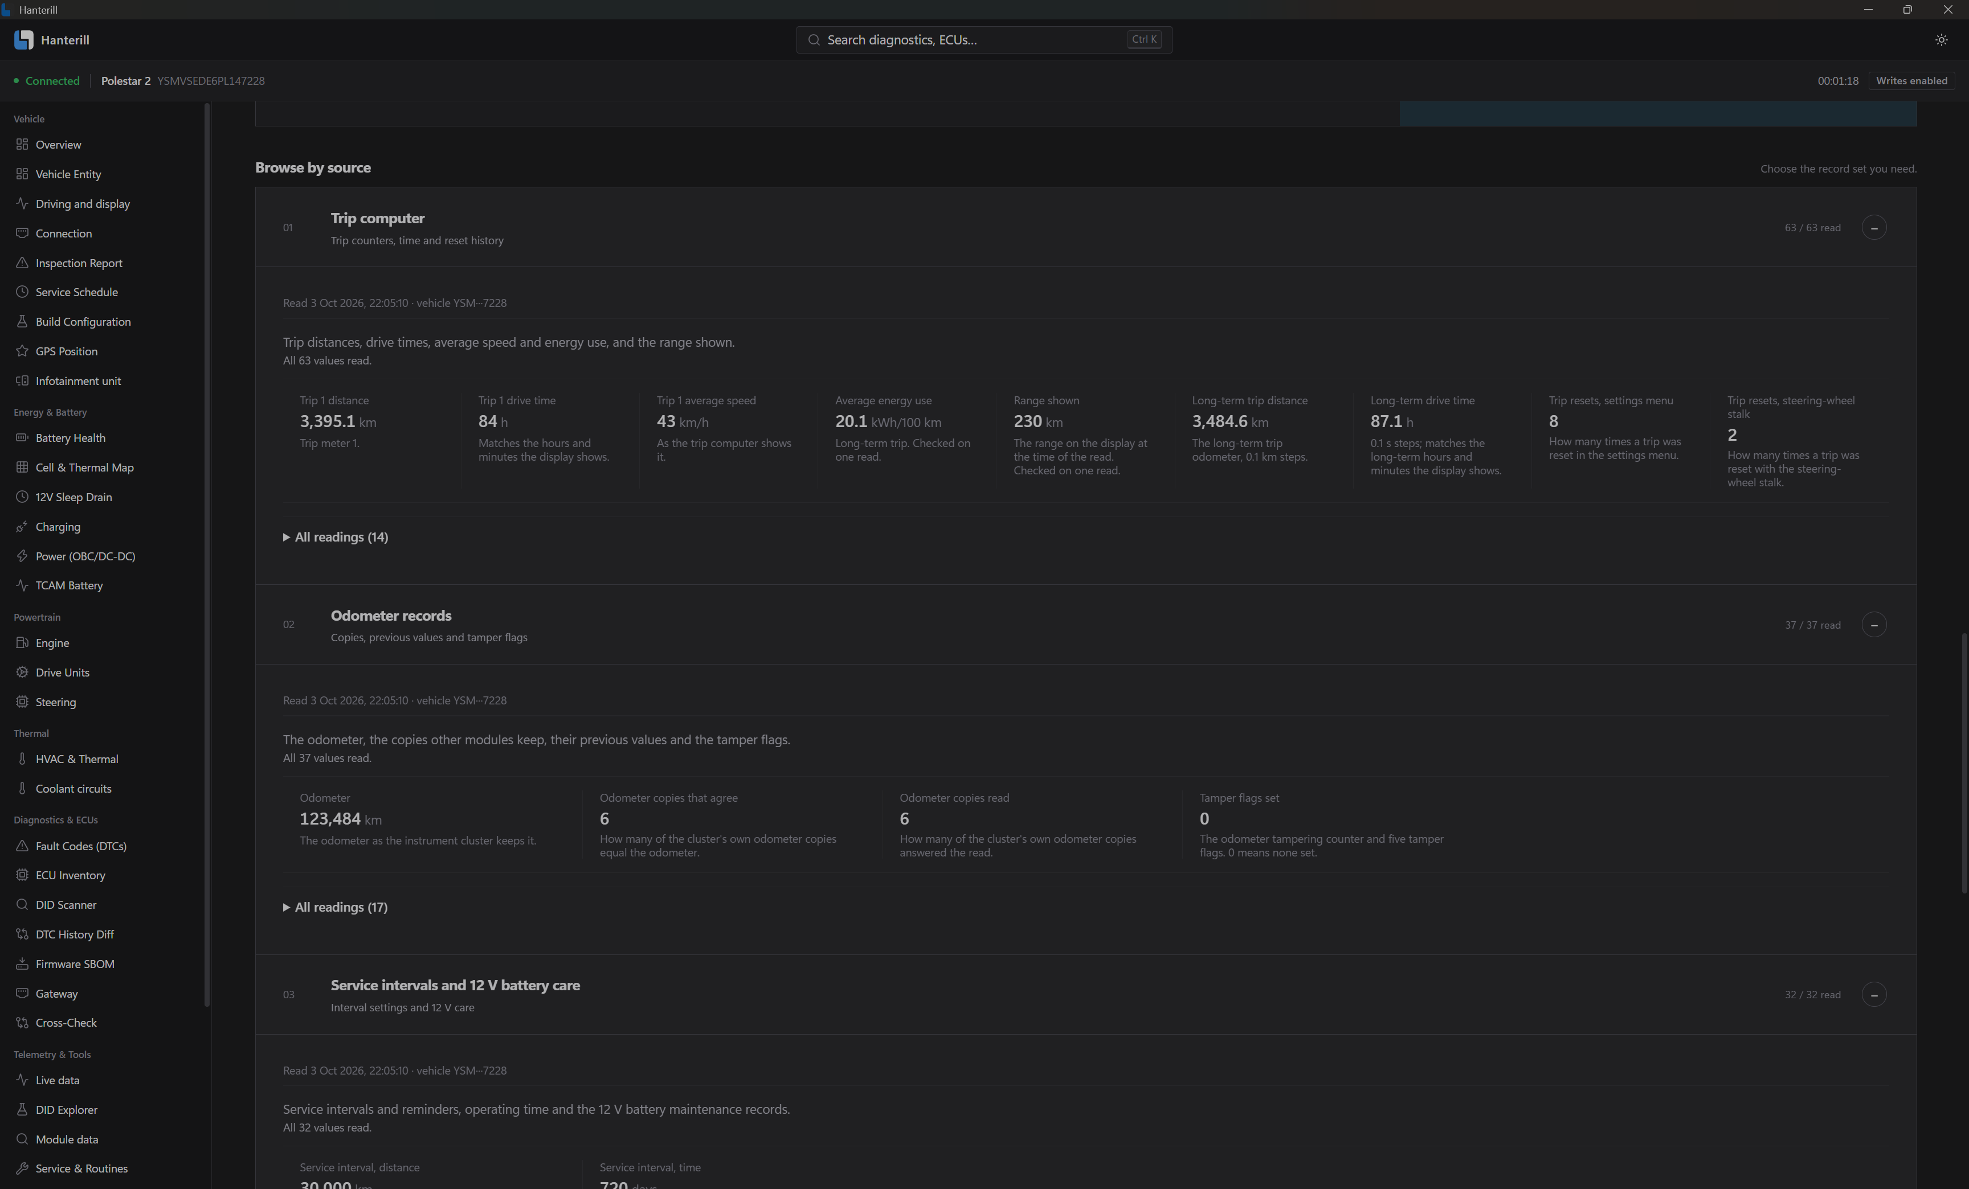
Task: Select HVAC & Thermal thermometer icon
Action: click(x=22, y=758)
